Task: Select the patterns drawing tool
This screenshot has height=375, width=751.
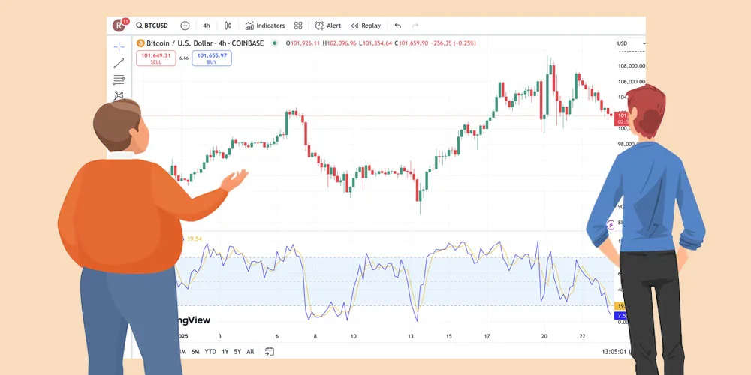Action: [119, 95]
